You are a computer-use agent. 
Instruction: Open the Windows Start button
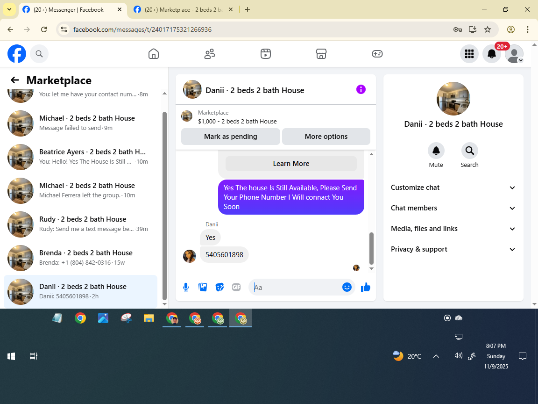point(11,356)
